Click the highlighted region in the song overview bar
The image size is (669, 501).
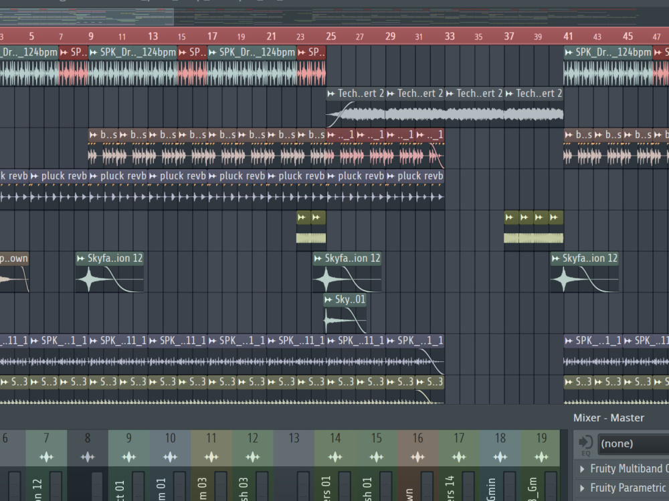tap(86, 17)
